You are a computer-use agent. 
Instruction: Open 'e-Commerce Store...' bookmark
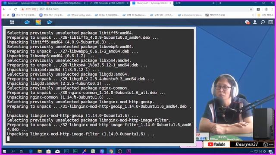(190, 15)
